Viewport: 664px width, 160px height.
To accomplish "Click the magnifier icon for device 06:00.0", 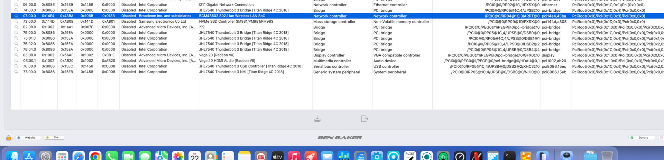I will (16, 5).
